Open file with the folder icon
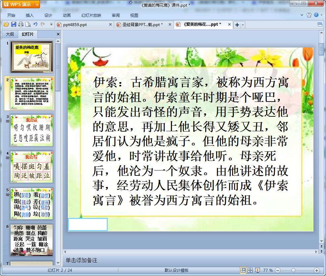Screen dimensions: 326x276 click(6, 24)
